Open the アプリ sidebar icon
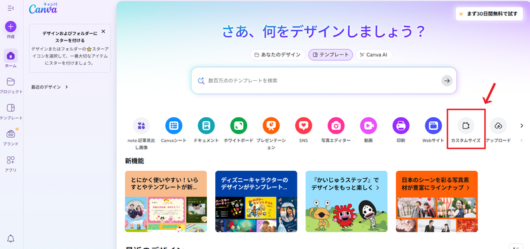 (11, 160)
